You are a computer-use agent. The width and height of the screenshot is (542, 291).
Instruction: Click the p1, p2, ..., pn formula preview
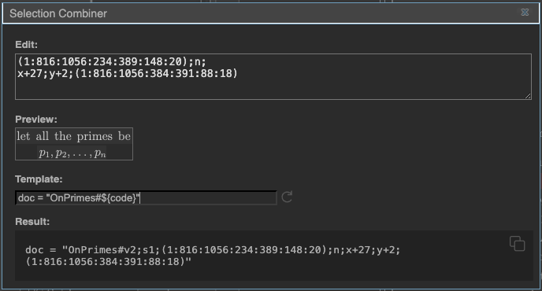pyautogui.click(x=72, y=153)
